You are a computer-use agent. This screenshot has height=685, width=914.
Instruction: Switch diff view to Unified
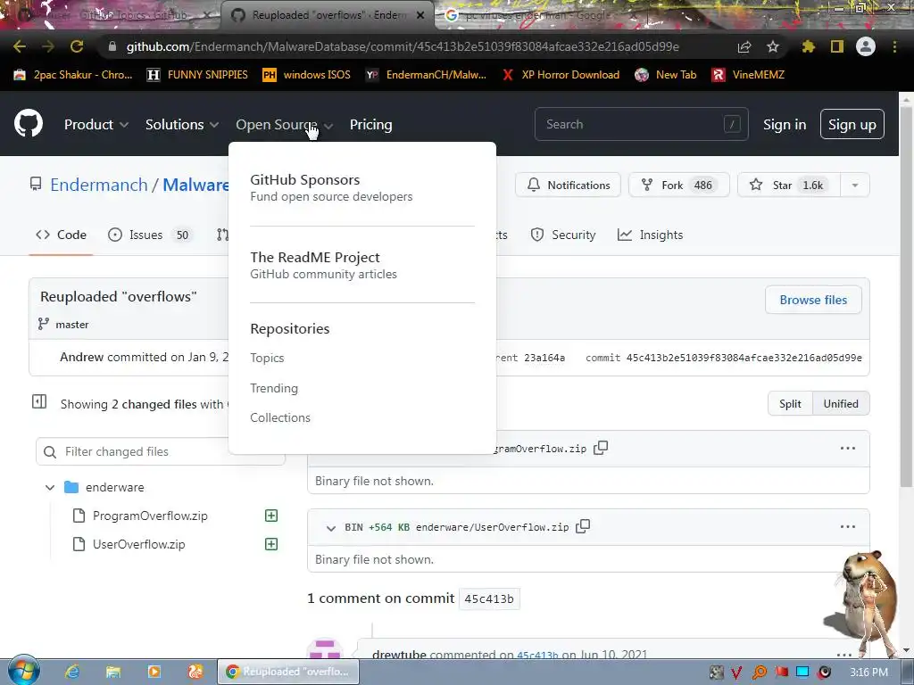(x=841, y=404)
